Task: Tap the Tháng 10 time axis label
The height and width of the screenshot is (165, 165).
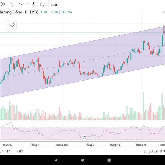Action: tap(115, 145)
